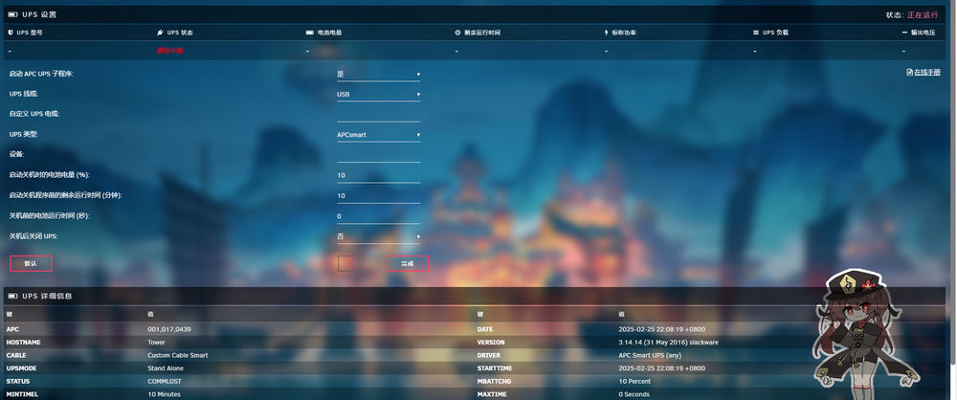The width and height of the screenshot is (957, 400).
Task: Click the red 通信中断 status text
Action: [x=170, y=51]
